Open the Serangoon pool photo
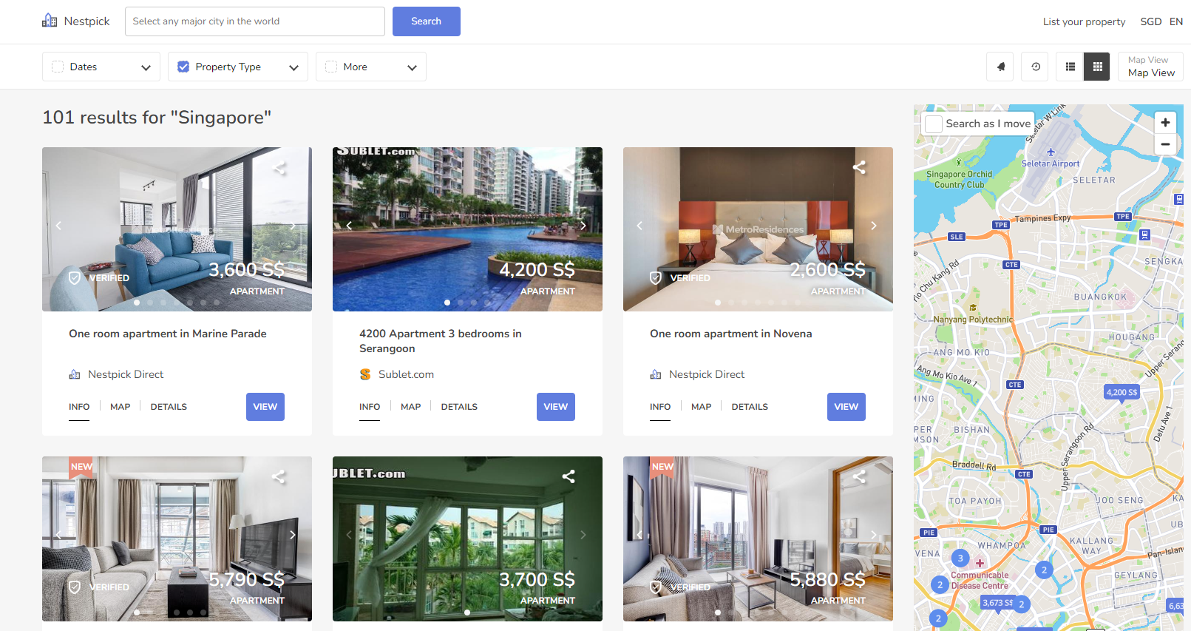This screenshot has height=631, width=1191. (x=467, y=229)
